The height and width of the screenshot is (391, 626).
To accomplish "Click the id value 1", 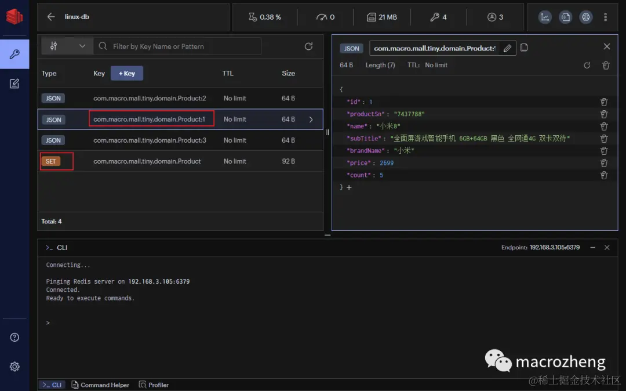I will tap(370, 102).
